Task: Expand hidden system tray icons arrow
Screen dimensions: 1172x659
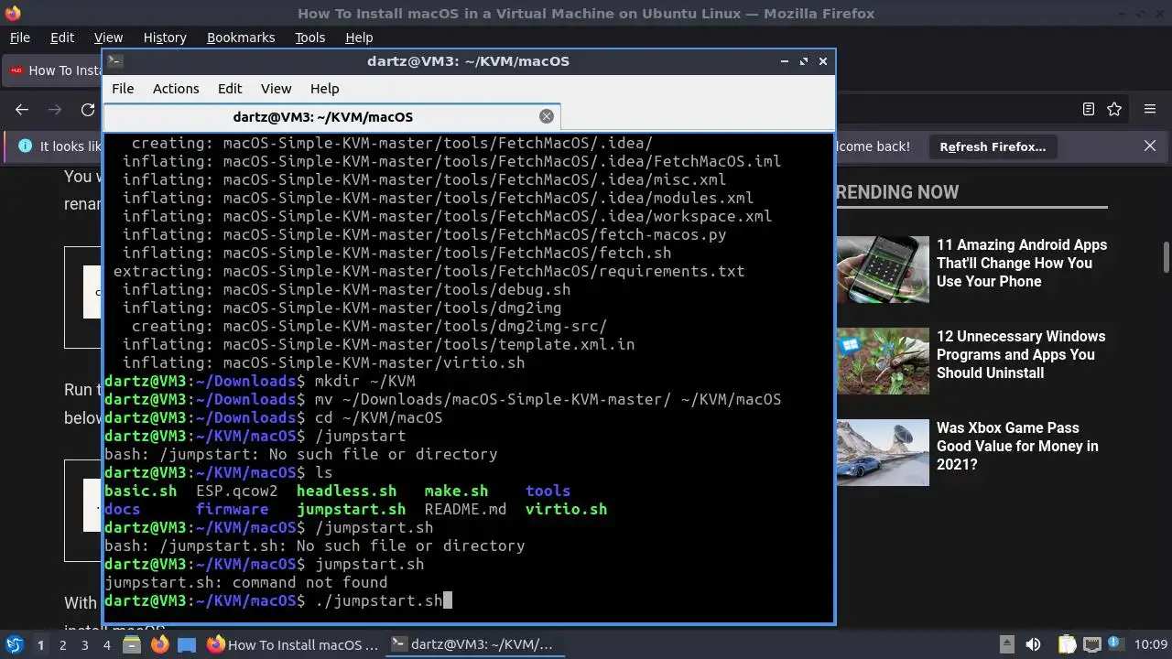Action: click(x=1006, y=644)
